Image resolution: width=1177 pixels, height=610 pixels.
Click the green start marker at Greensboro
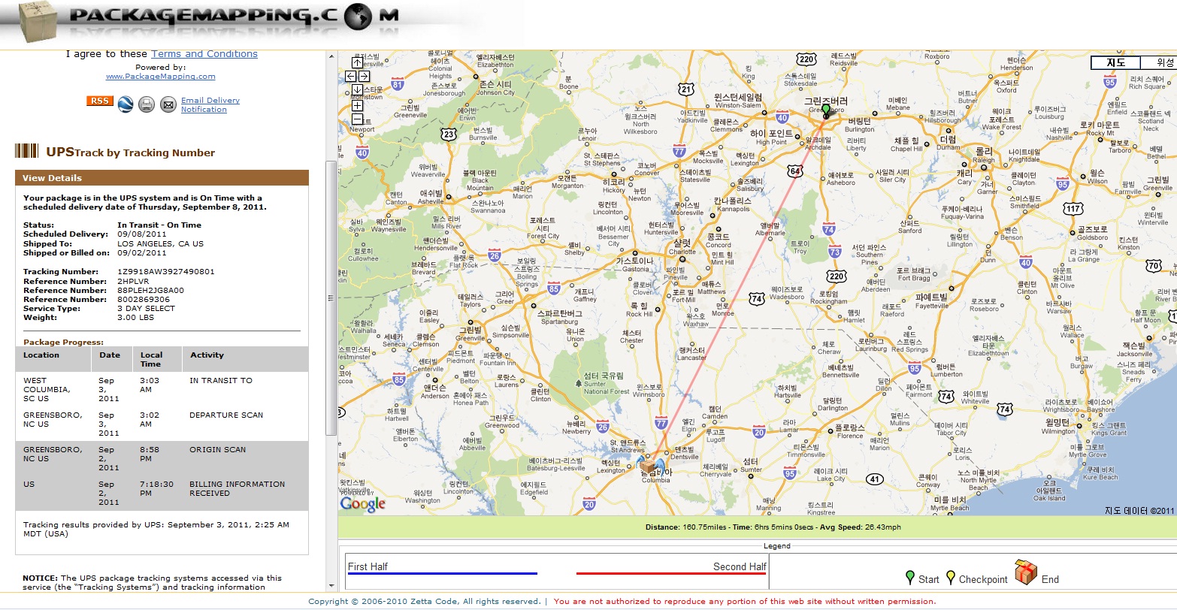[x=826, y=111]
